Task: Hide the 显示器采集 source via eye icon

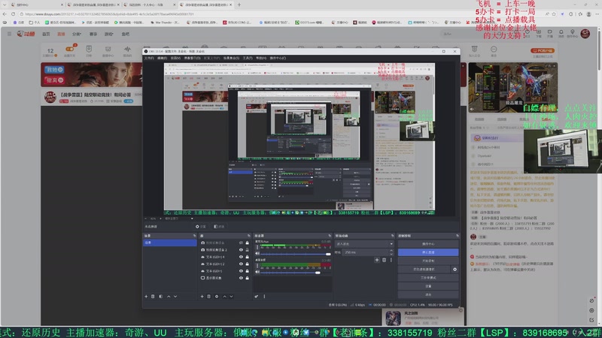Action: pyautogui.click(x=241, y=278)
